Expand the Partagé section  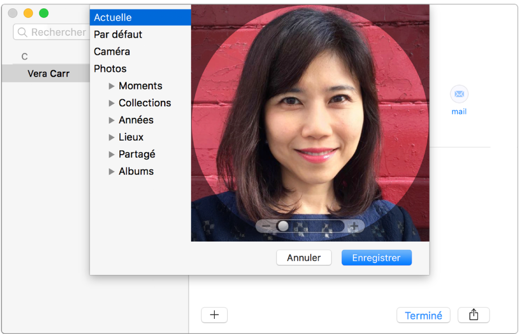coord(111,154)
